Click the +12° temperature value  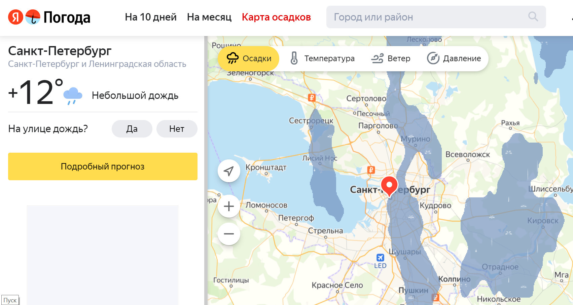click(36, 92)
